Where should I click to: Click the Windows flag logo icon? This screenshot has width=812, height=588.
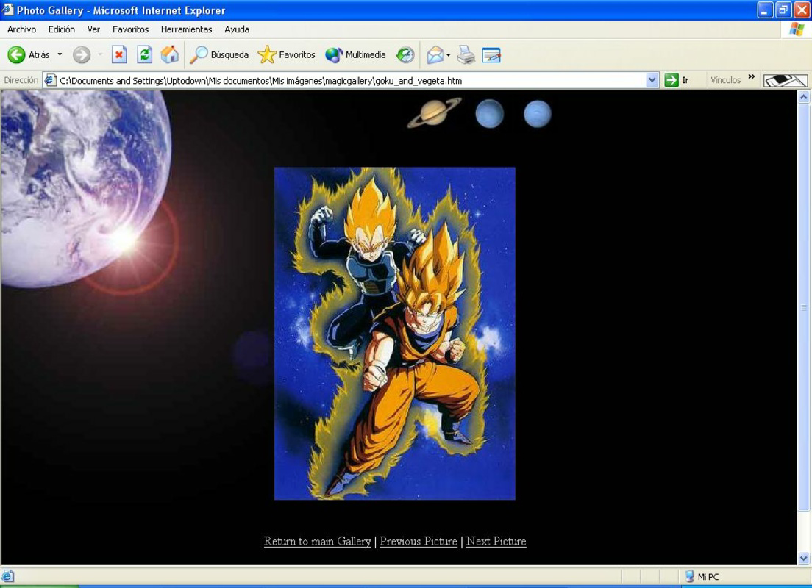click(797, 29)
